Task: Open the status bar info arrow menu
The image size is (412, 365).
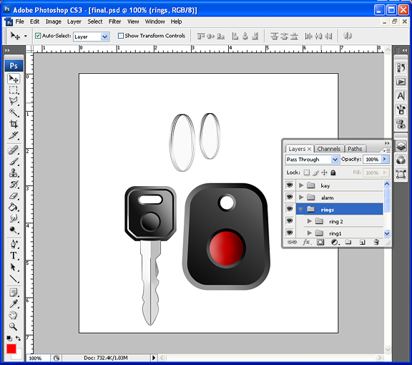Action: click(x=154, y=358)
